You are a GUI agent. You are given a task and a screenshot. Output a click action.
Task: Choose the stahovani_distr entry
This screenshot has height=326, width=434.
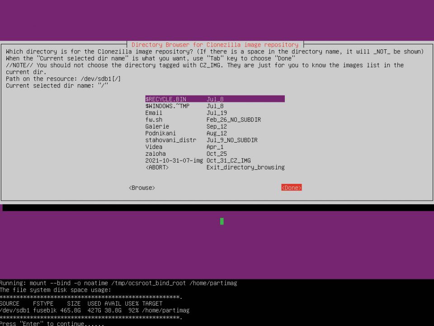[x=215, y=140]
